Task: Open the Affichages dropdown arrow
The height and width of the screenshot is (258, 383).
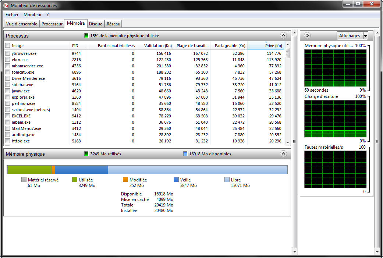Action: (365, 36)
